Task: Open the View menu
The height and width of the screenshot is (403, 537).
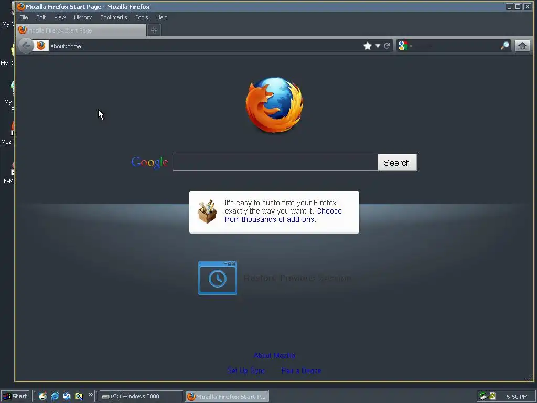Action: (60, 17)
